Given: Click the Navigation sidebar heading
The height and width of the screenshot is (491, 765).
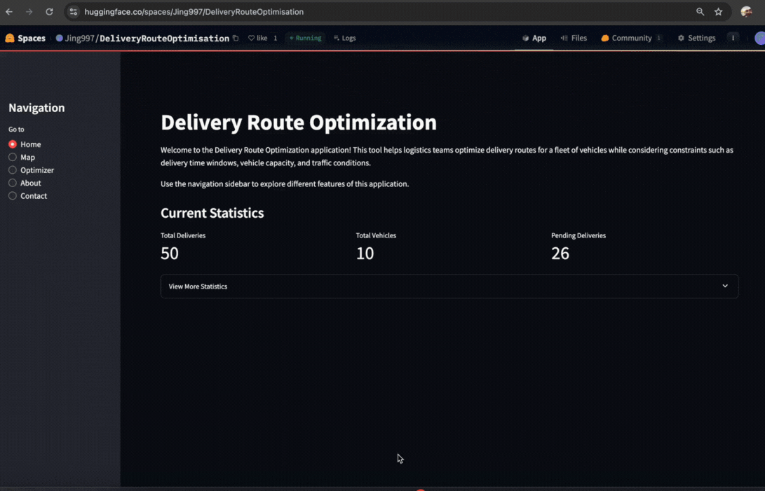Looking at the screenshot, I should (x=36, y=108).
